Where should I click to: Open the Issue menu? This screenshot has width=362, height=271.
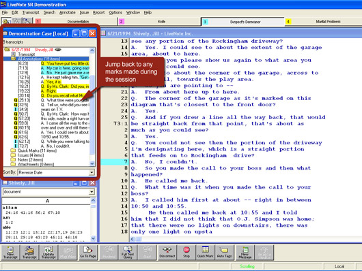(84, 12)
